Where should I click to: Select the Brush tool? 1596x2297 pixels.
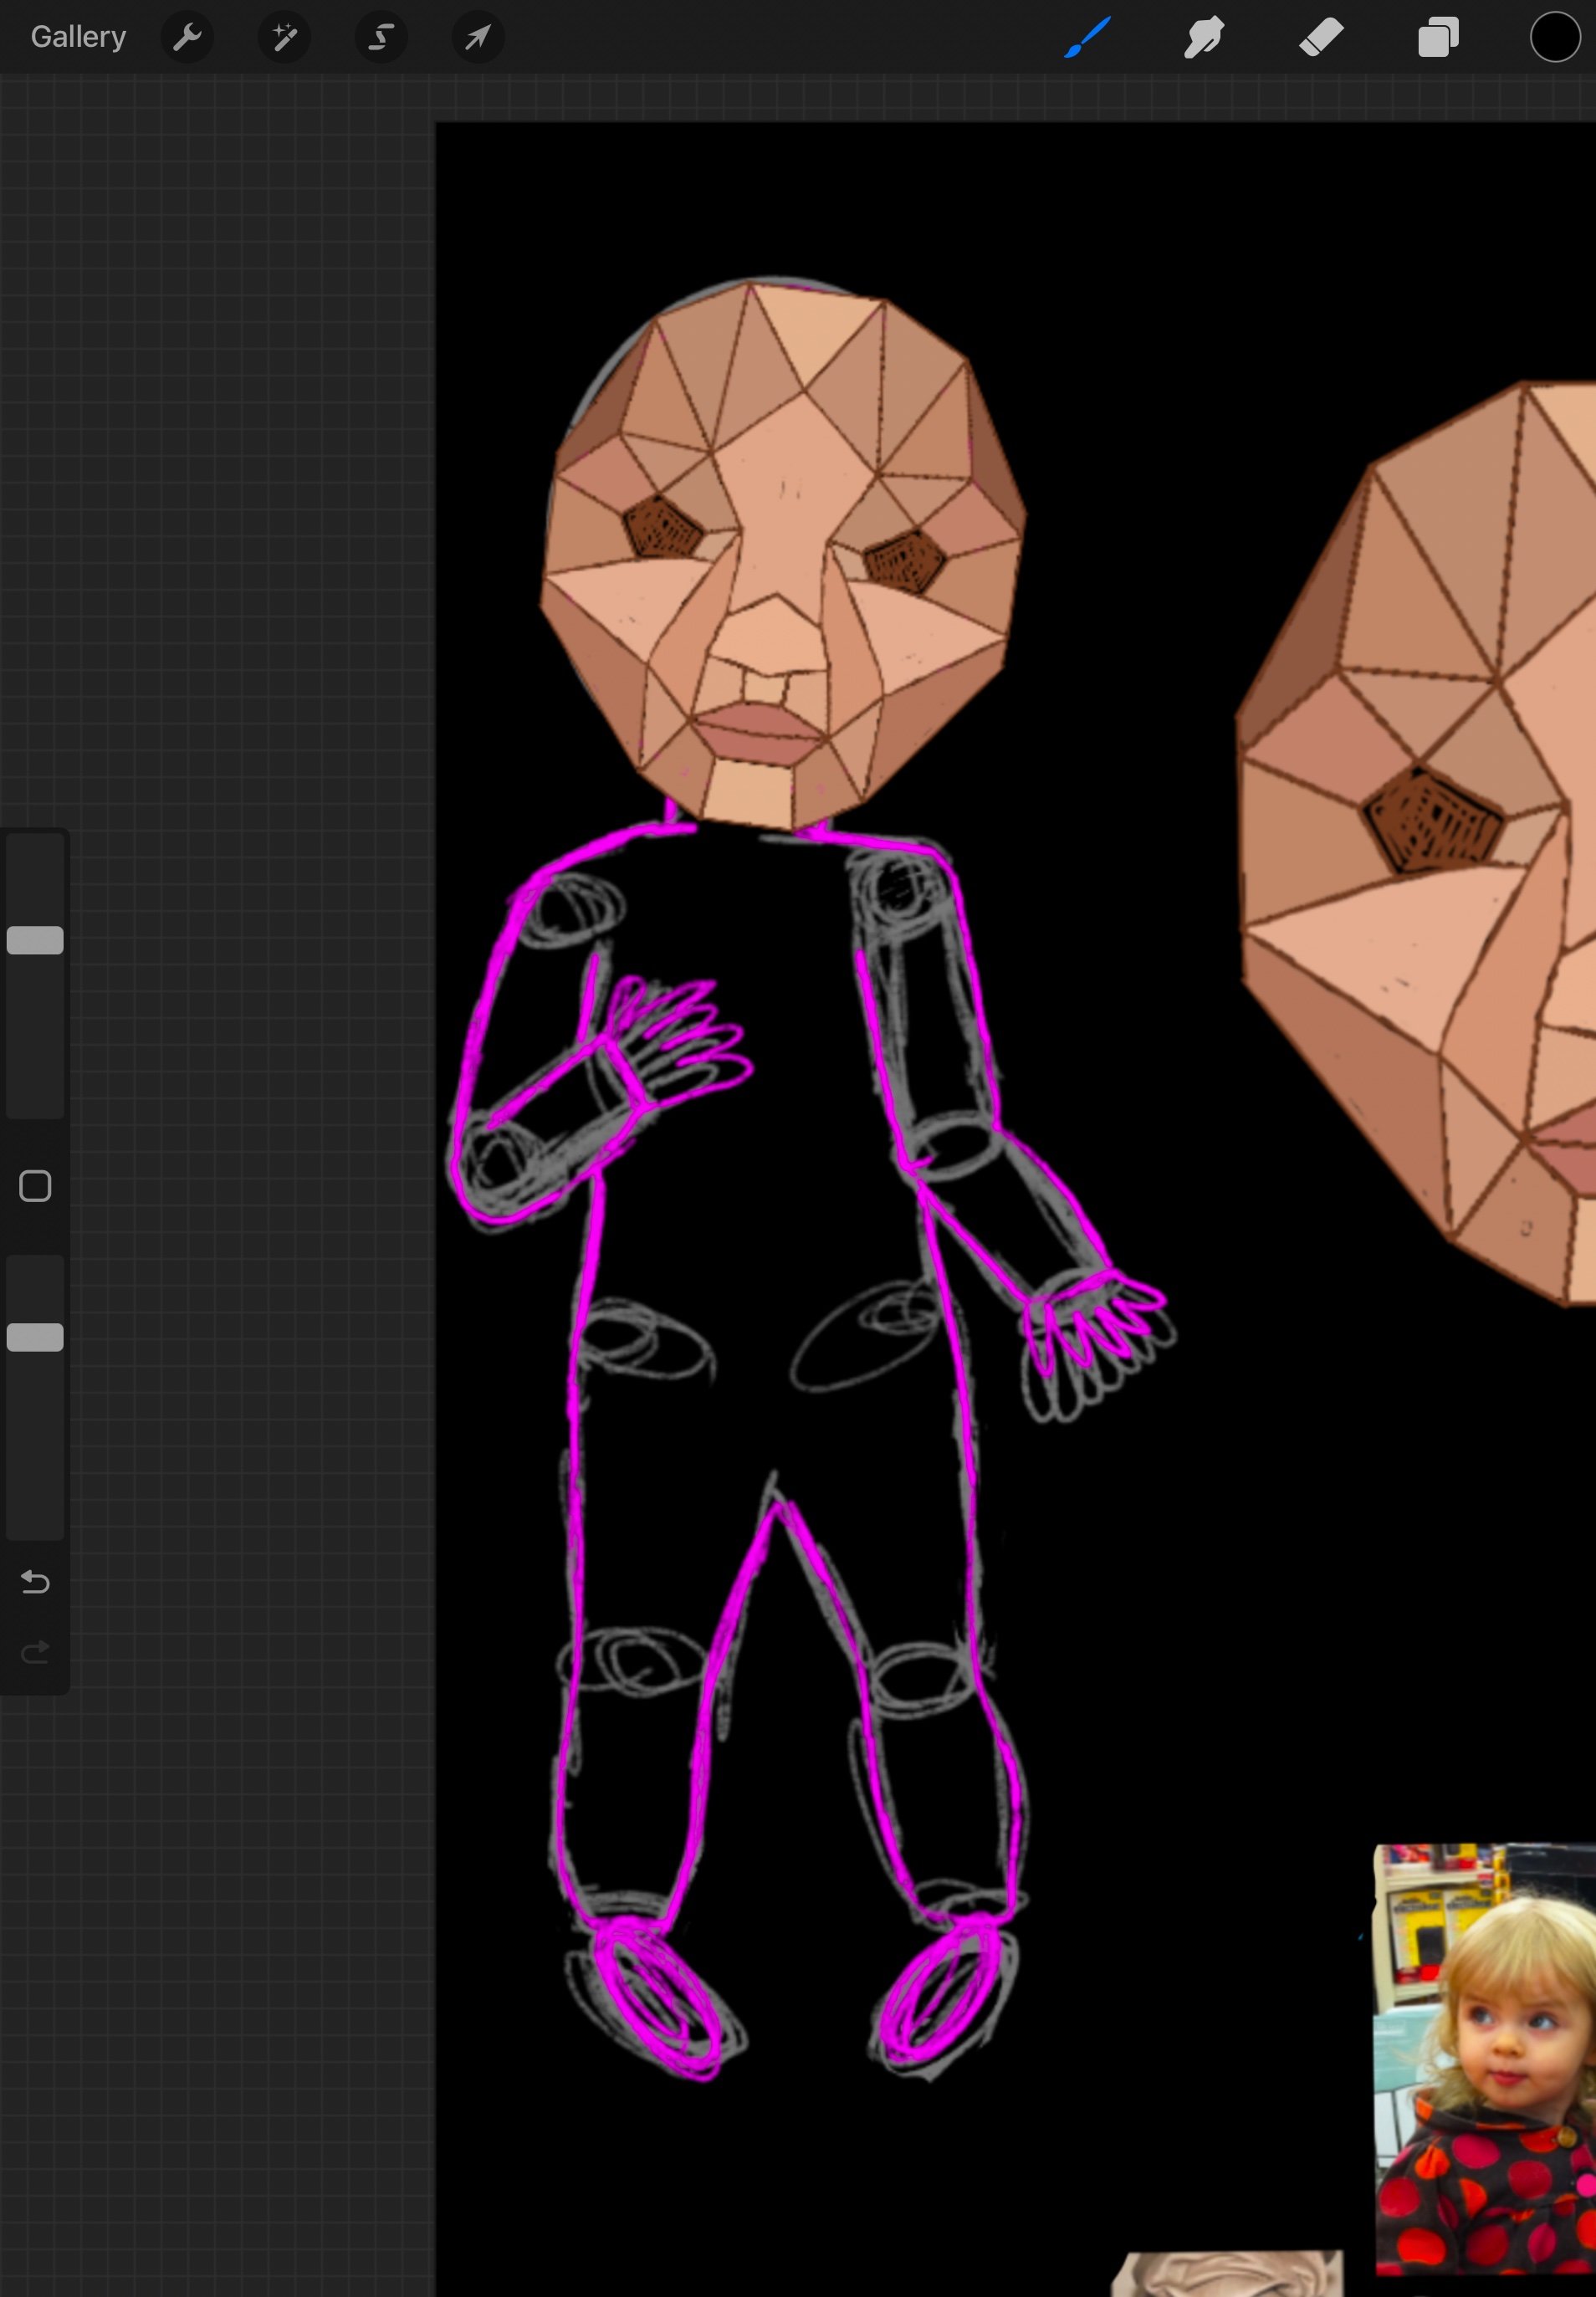tap(1087, 38)
